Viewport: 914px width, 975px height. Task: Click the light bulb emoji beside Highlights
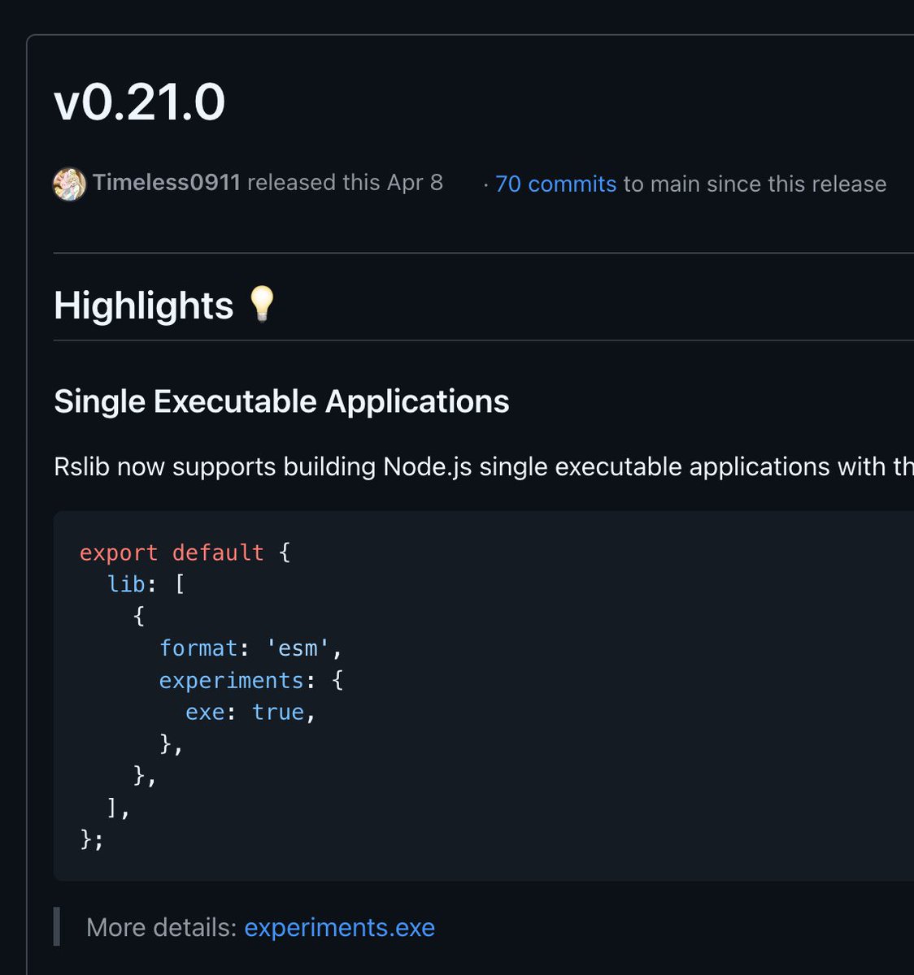point(262,304)
